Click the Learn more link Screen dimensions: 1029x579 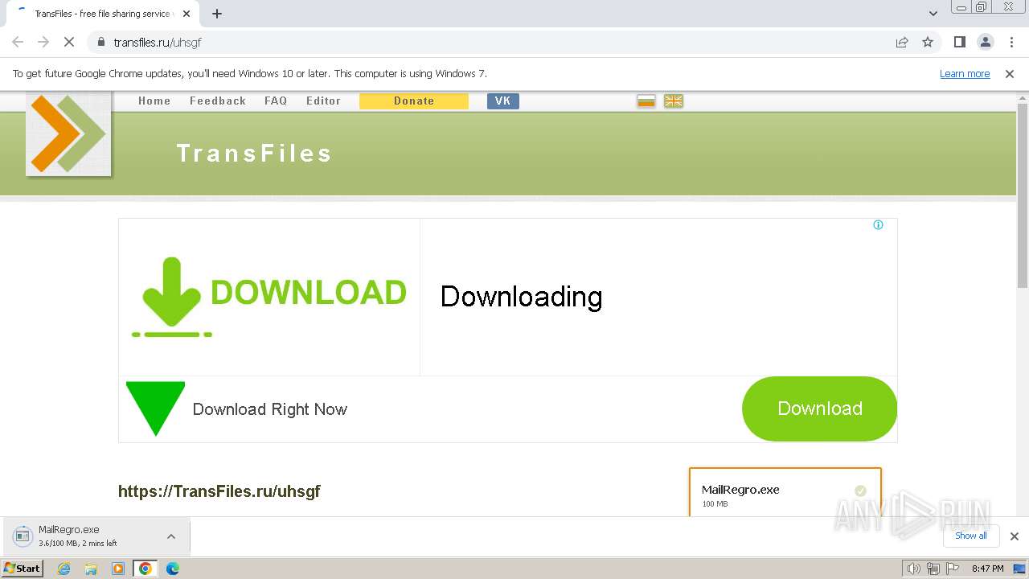[x=965, y=74]
